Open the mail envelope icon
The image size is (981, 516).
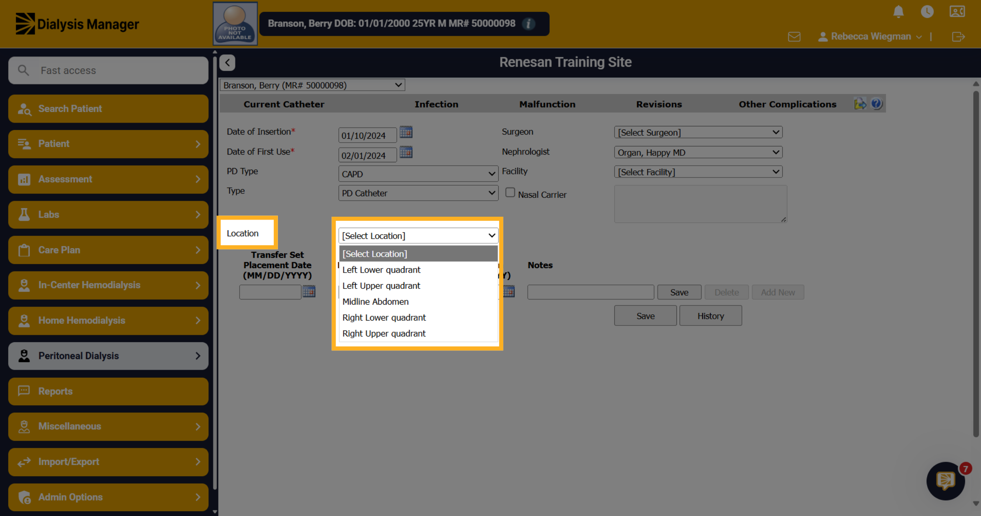[x=794, y=37]
